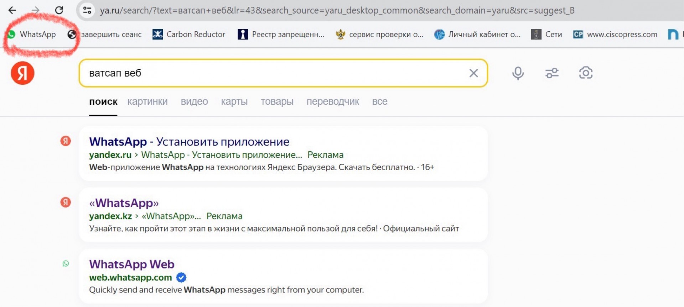Image resolution: width=684 pixels, height=307 pixels.
Task: Select the 'поиск' tab
Action: 103,102
